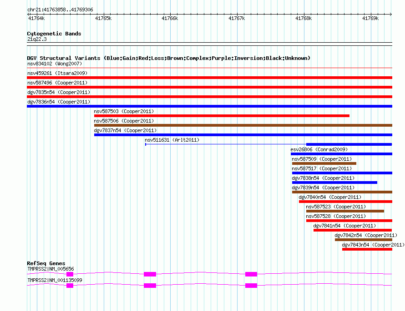Viewport: 405px width, 311px height.
Task: Click the red nsv459261 loss bar
Action: pos(209,78)
